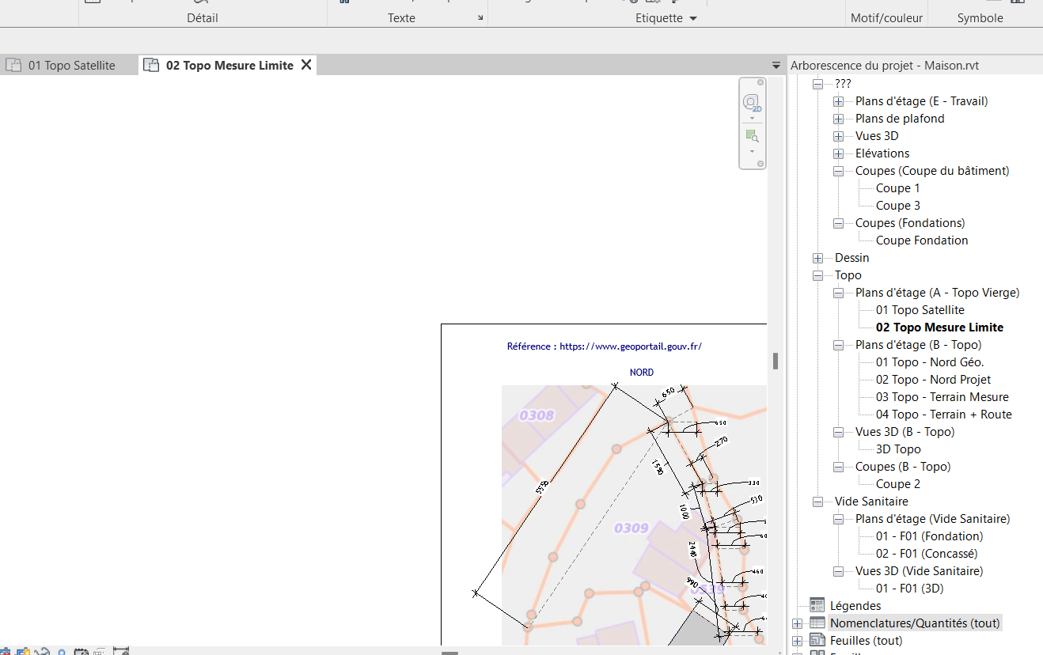Select 03 Topo - Terrain Mesure view

(942, 397)
